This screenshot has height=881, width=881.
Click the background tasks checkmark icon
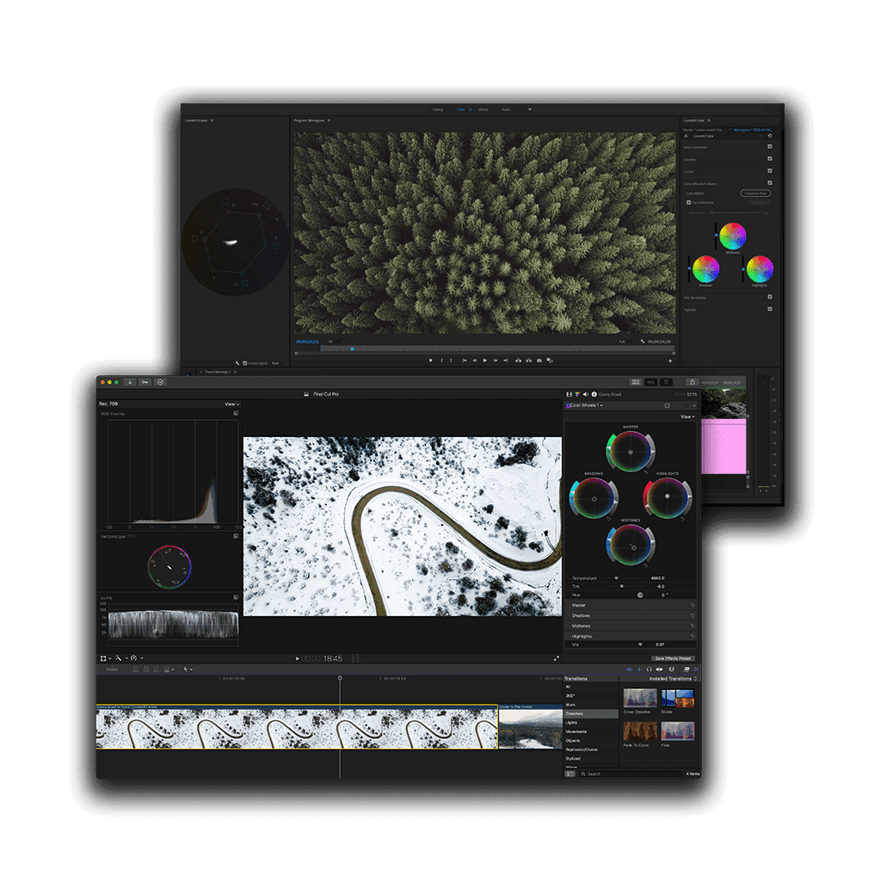pos(160,382)
